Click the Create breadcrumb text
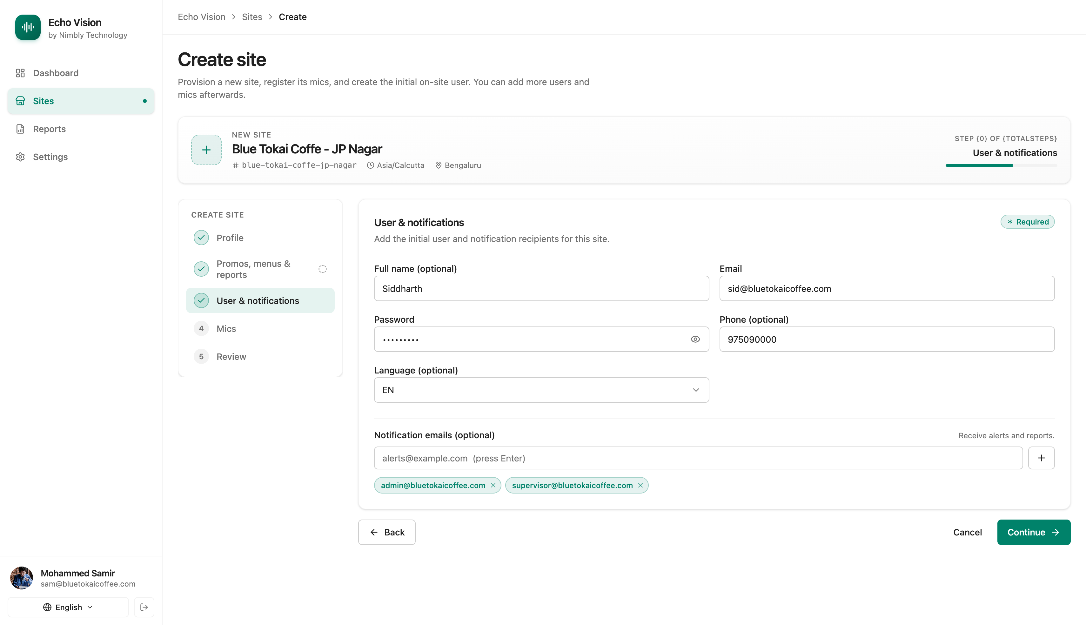 pos(293,17)
